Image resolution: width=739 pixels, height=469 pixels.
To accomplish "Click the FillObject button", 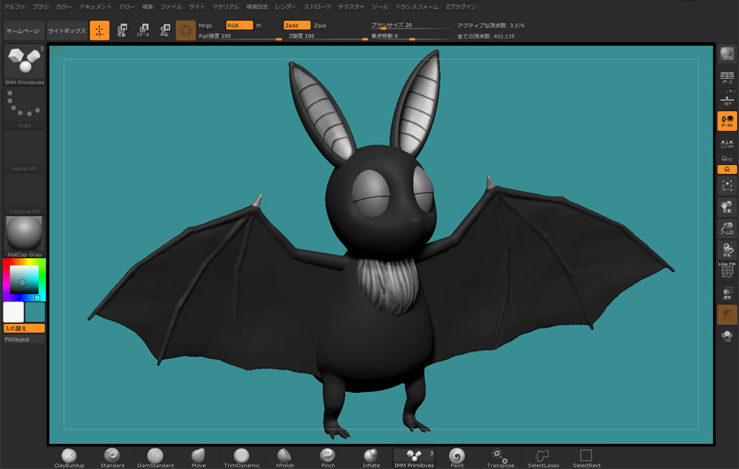I will [24, 339].
